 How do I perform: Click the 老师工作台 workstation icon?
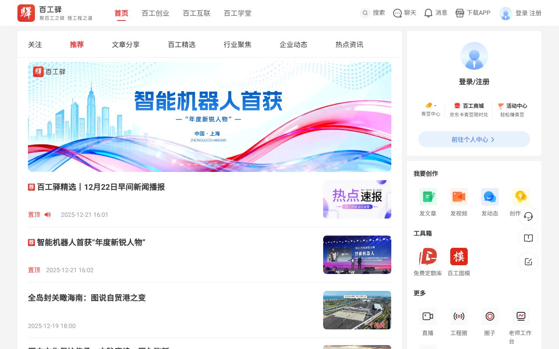click(x=521, y=316)
